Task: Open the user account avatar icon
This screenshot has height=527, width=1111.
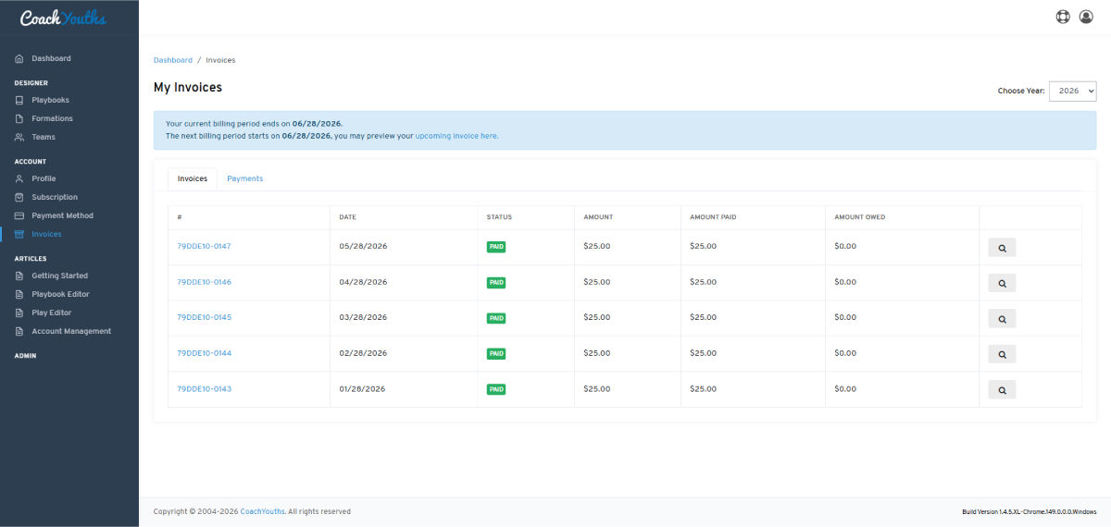Action: pos(1086,17)
